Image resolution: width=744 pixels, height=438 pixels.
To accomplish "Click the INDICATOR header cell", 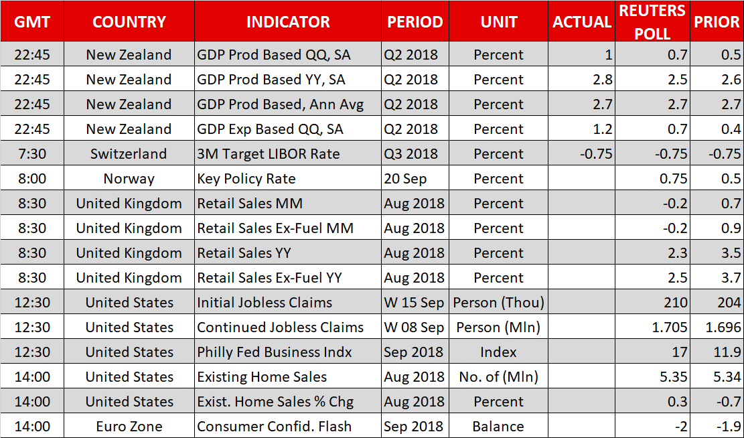I will click(x=288, y=21).
